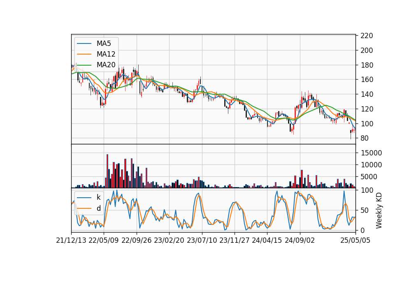Click the 22/09/26 date tick label

(137, 241)
